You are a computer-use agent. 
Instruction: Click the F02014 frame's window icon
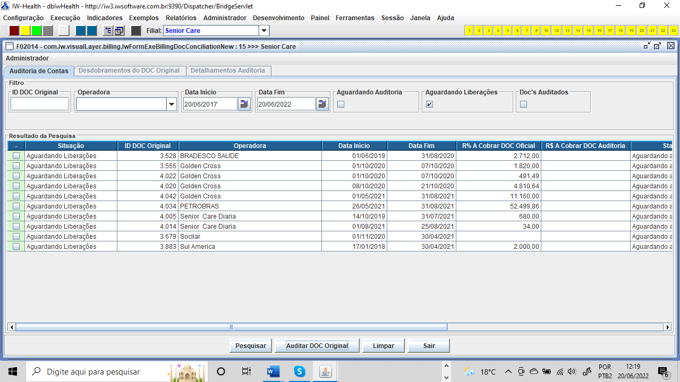[10, 46]
